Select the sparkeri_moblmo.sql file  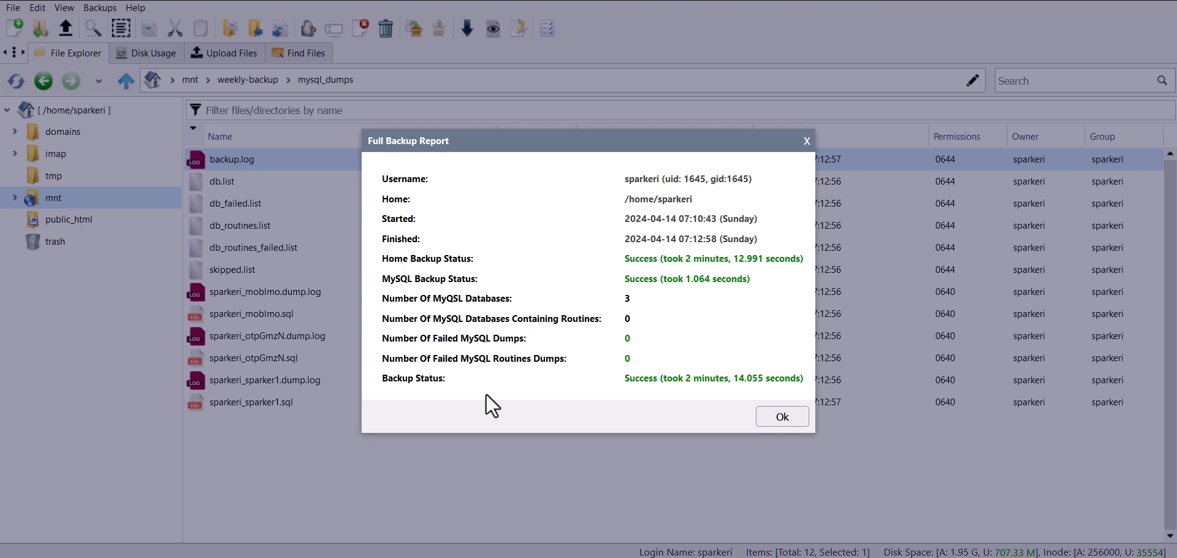[x=251, y=314]
